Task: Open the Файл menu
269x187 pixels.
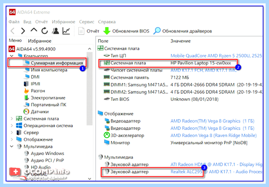Action: coord(14,22)
